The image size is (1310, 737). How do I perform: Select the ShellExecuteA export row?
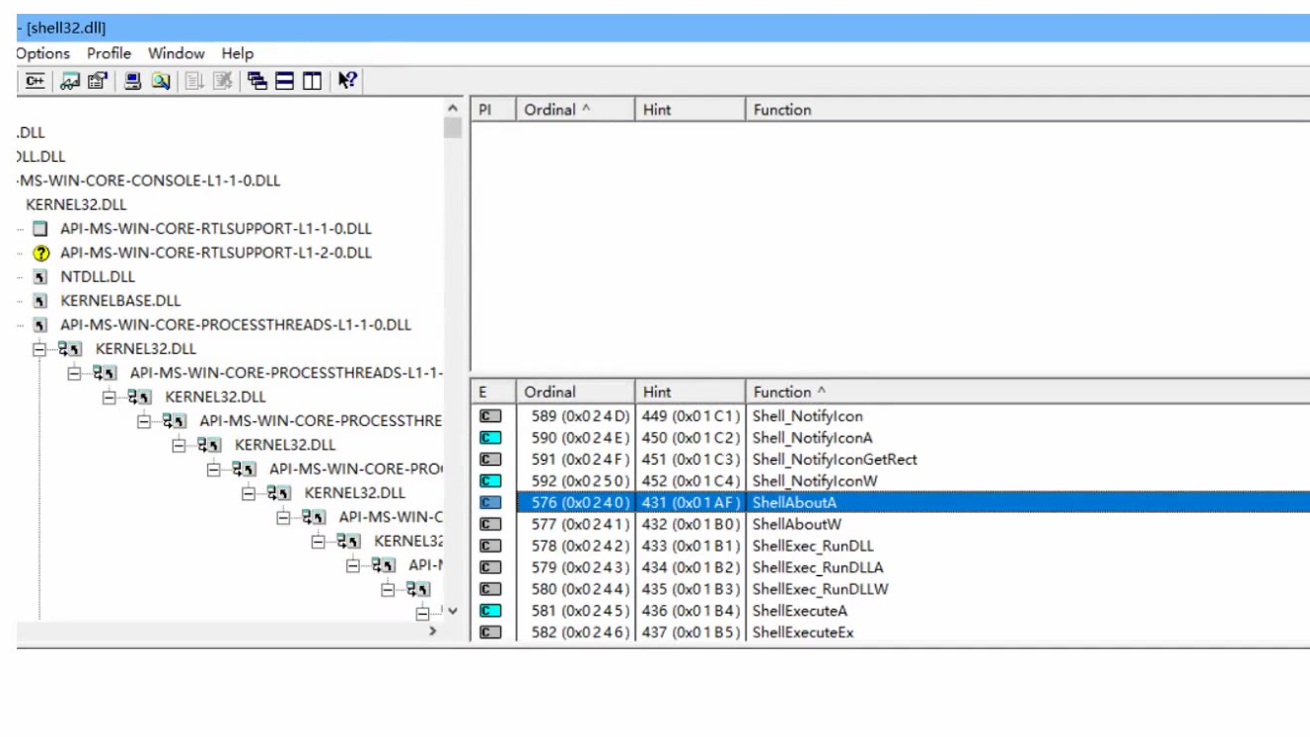(801, 611)
